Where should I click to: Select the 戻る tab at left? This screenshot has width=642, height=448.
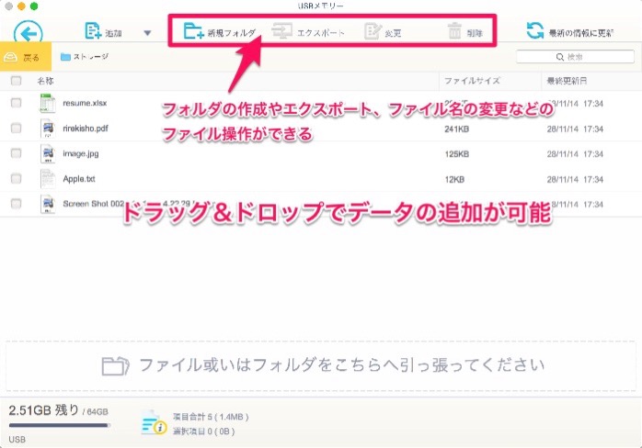25,57
